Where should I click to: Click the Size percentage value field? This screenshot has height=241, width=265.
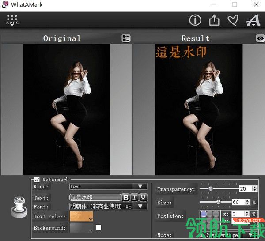click(238, 202)
